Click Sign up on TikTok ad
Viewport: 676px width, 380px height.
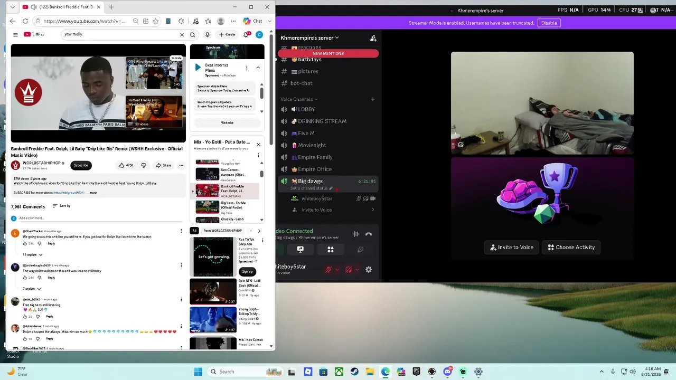[247, 271]
